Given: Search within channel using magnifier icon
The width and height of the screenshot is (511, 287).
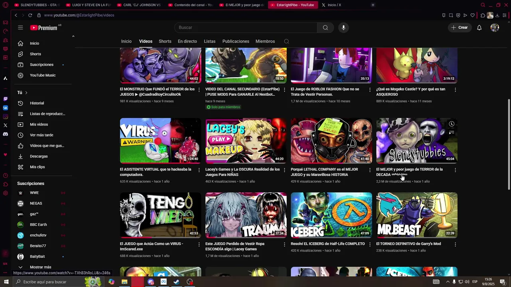Looking at the screenshot, I should point(286,41).
